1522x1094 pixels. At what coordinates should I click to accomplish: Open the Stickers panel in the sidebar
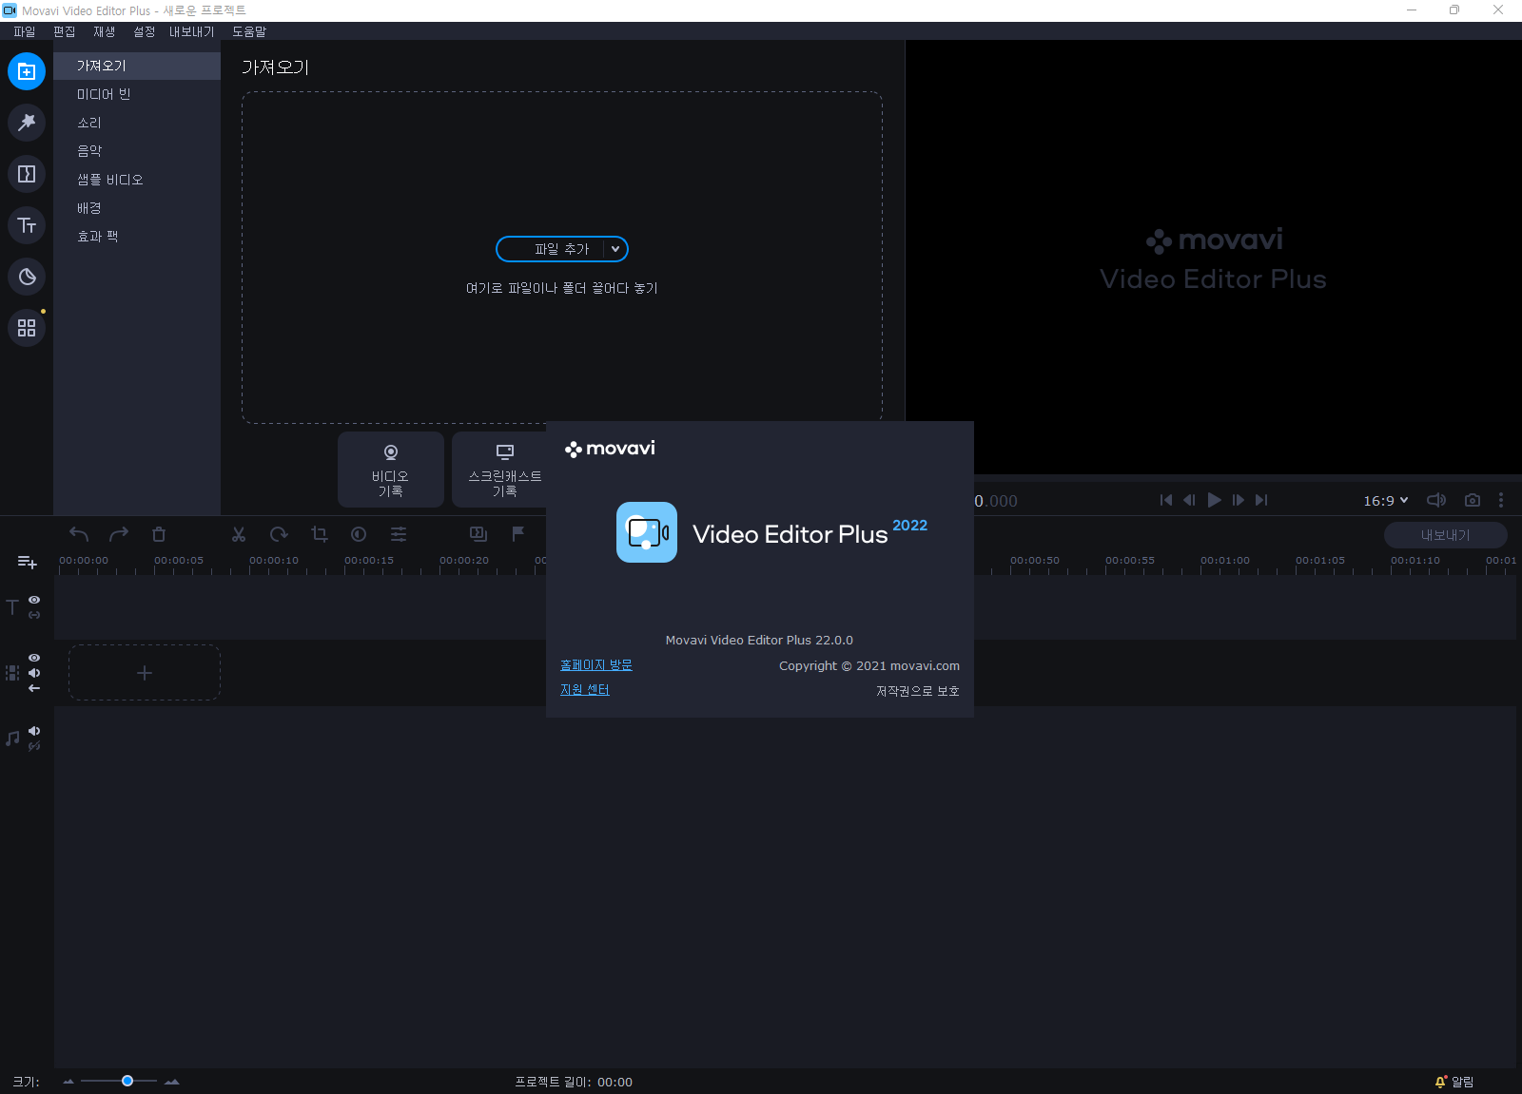27,277
